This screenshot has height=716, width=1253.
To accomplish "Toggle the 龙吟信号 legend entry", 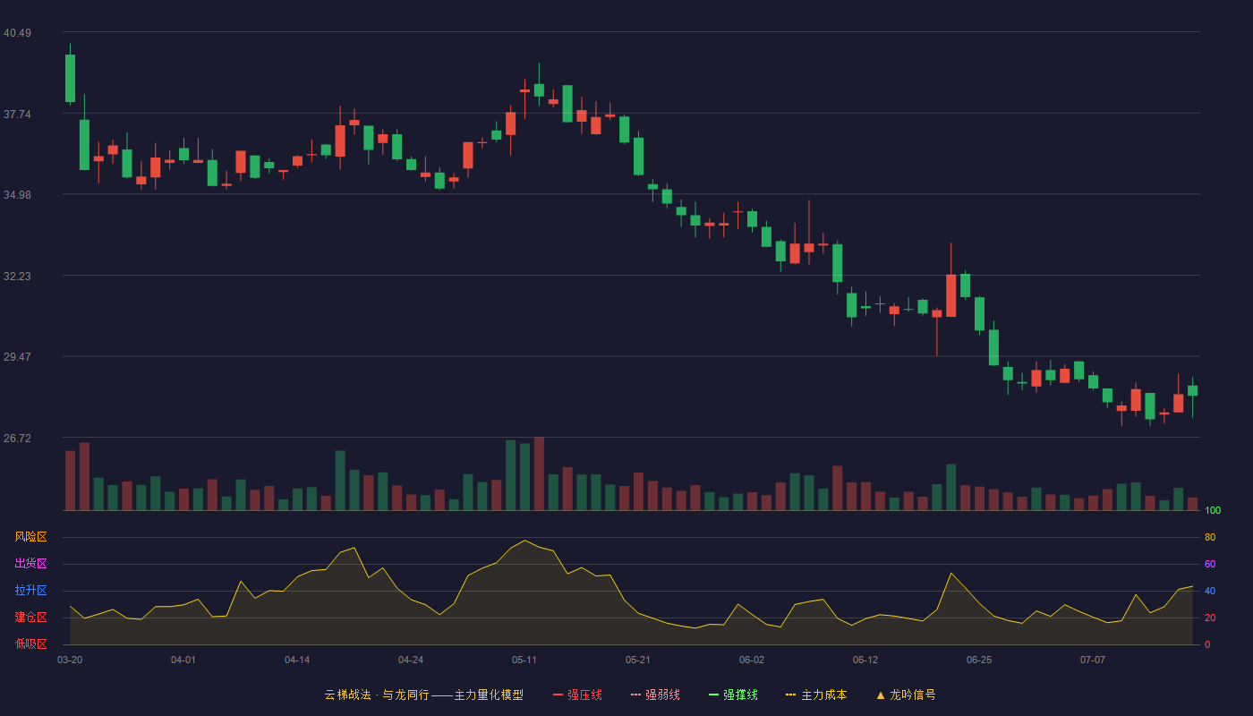I will [906, 695].
